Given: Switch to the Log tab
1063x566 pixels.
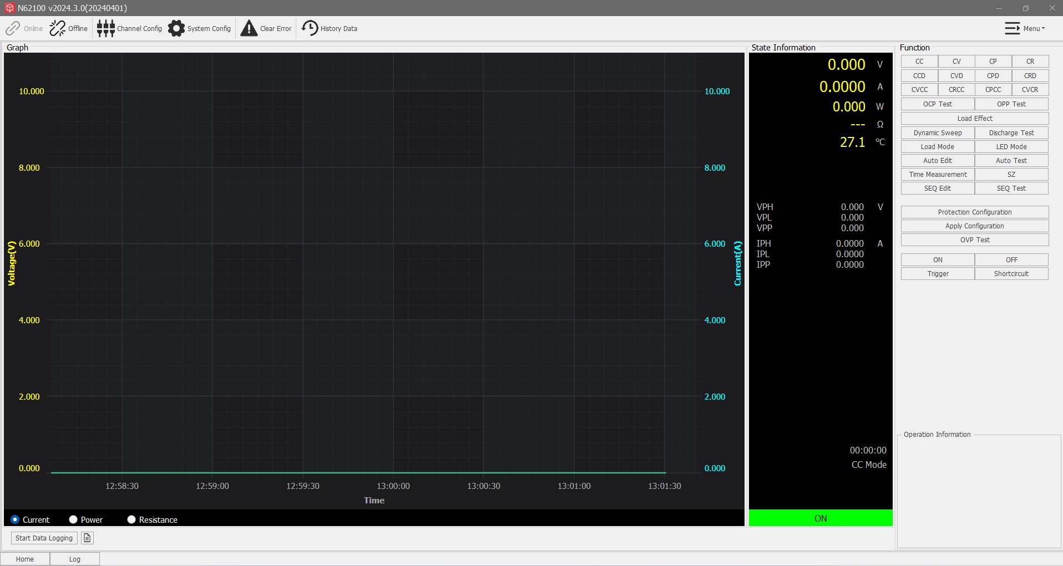Looking at the screenshot, I should 75,559.
